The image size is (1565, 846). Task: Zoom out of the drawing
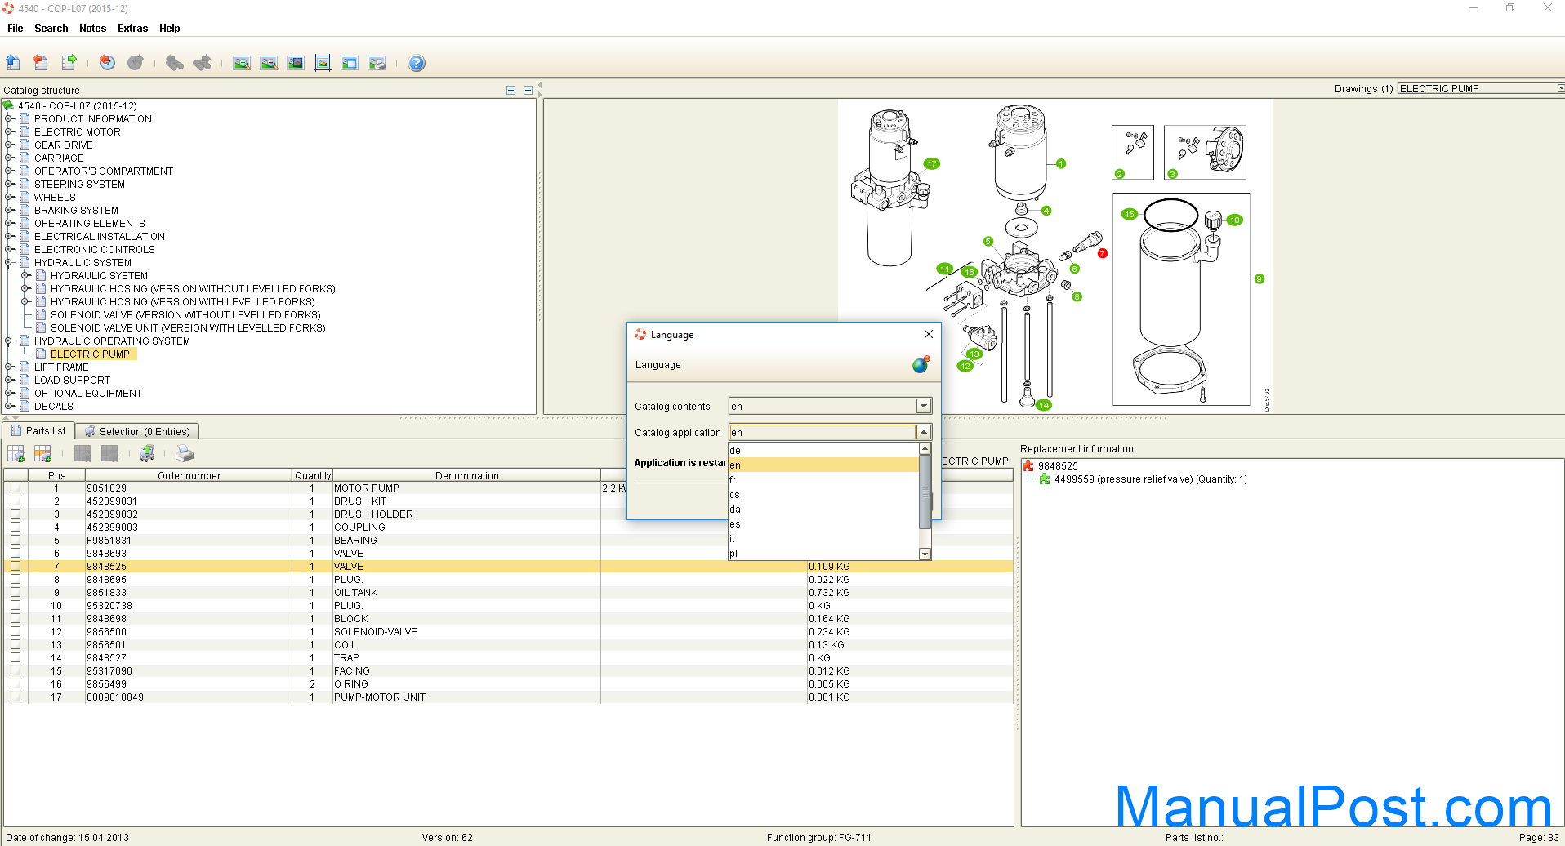click(x=269, y=63)
